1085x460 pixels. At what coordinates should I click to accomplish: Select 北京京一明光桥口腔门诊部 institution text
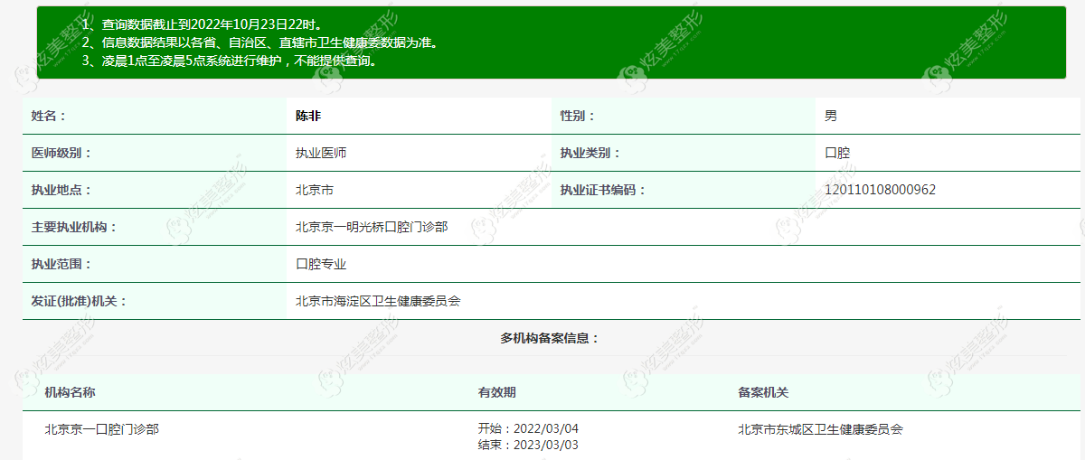click(x=372, y=228)
